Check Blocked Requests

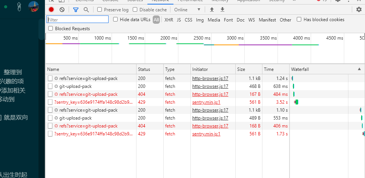point(51,28)
